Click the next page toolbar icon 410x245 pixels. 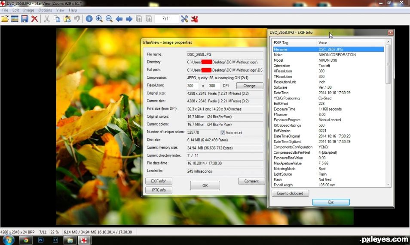(x=149, y=19)
